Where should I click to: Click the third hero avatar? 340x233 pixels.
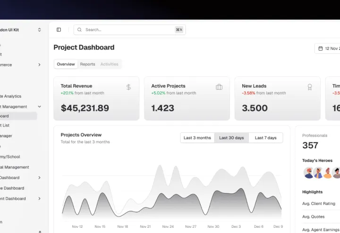point(328,173)
